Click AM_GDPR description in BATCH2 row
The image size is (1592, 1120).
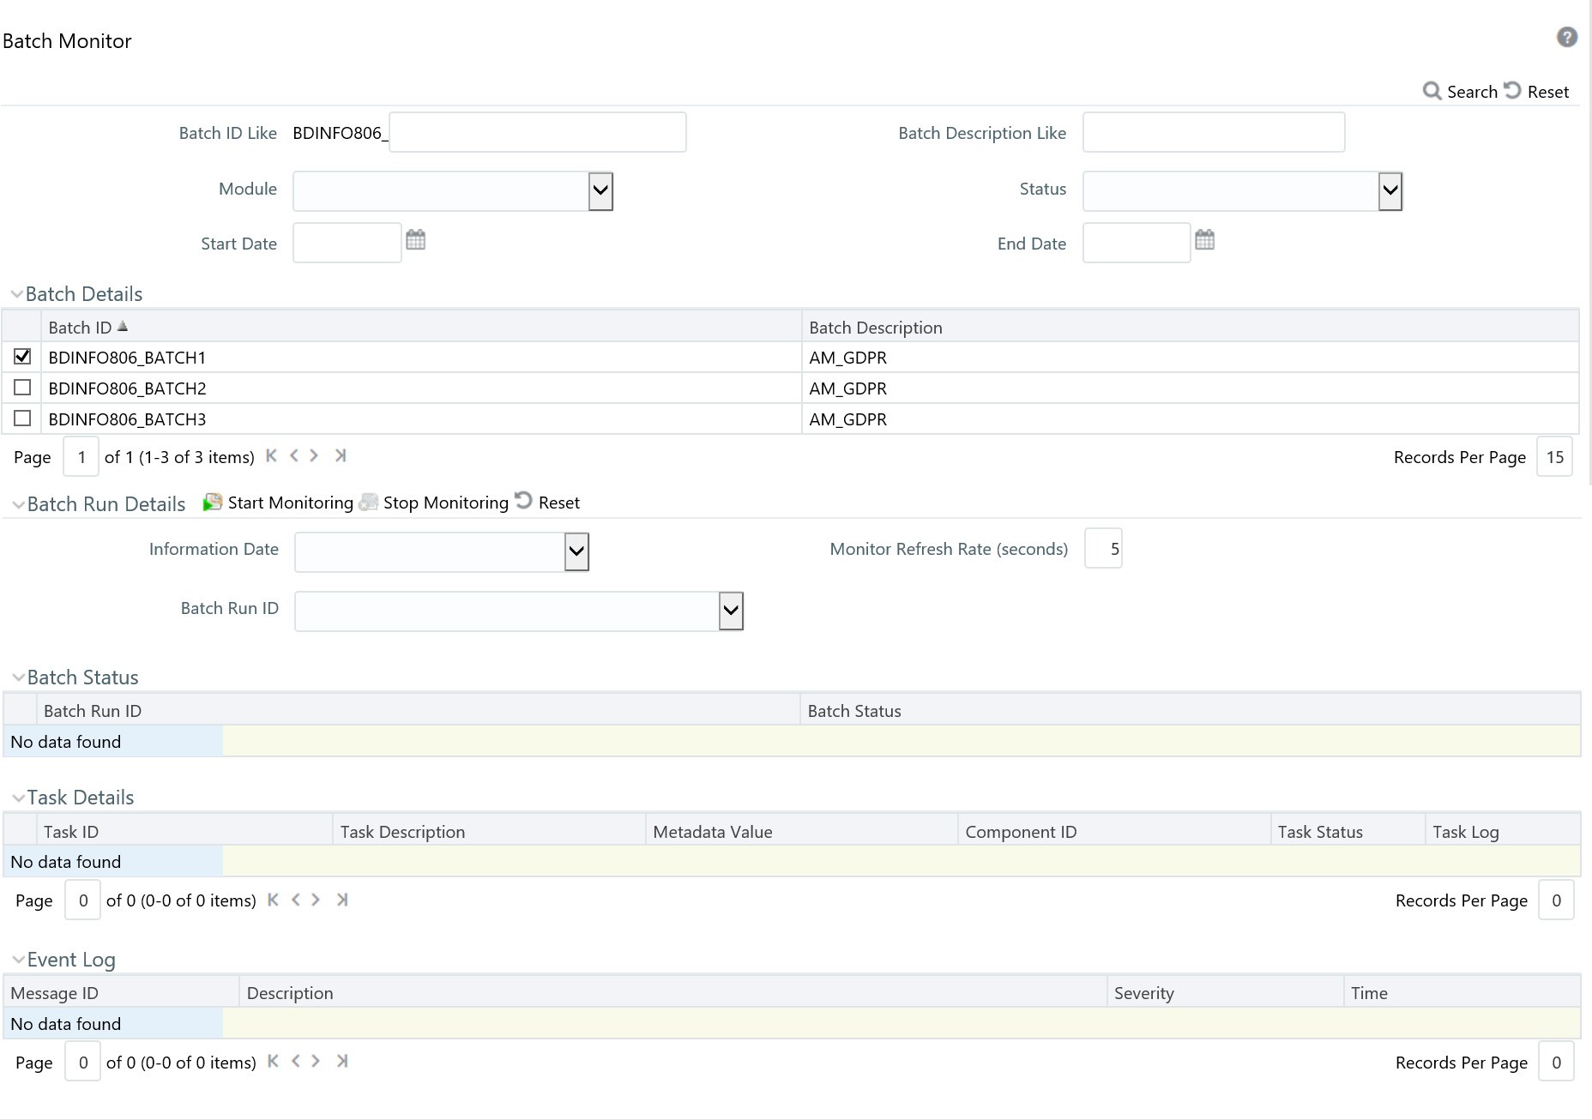pos(847,388)
